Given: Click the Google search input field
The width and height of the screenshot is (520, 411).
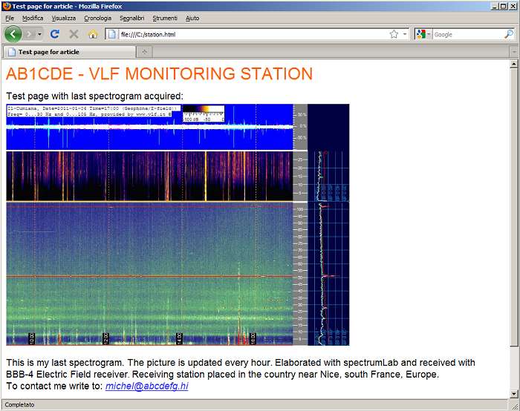Looking at the screenshot, I should click(x=468, y=34).
